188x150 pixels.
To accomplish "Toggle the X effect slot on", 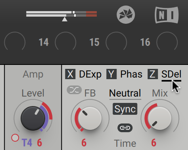I will click(70, 74).
